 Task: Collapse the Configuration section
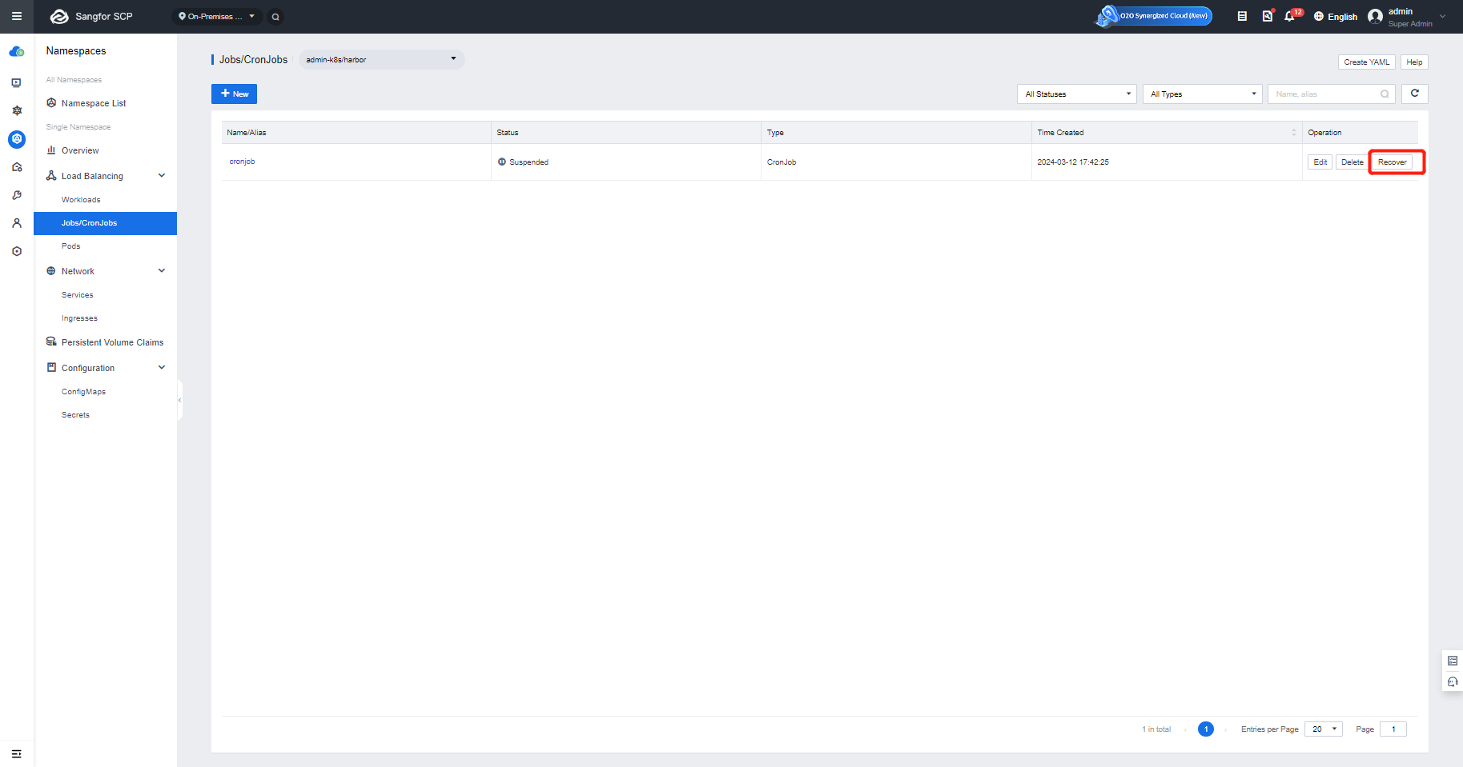tap(162, 368)
